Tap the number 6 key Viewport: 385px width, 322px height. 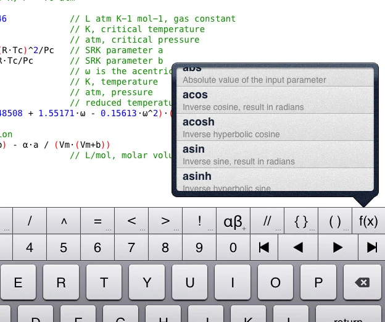pyautogui.click(x=97, y=247)
